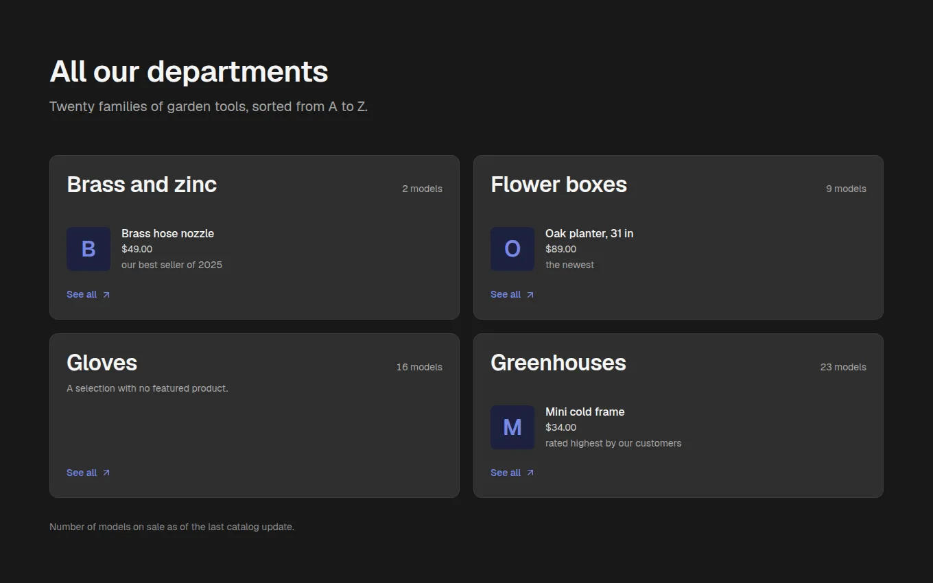This screenshot has height=583, width=933.
Task: Click the $89.00 price
Action: click(561, 249)
